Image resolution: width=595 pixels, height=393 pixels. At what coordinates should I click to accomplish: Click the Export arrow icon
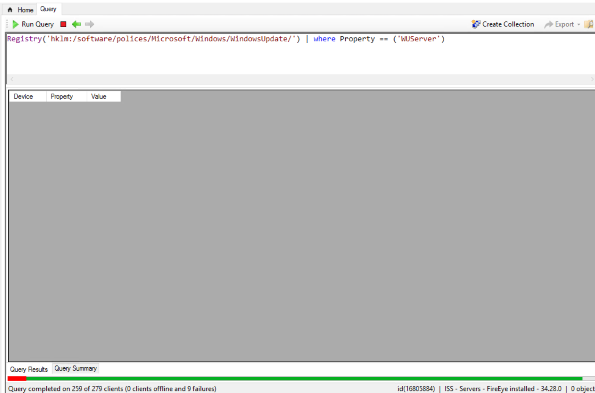click(x=548, y=24)
